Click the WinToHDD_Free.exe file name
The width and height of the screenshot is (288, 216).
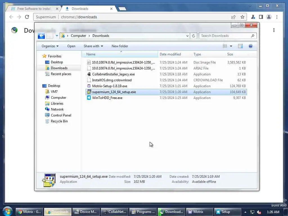(107, 98)
